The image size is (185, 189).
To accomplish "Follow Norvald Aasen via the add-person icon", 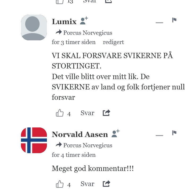I will pos(116,134).
